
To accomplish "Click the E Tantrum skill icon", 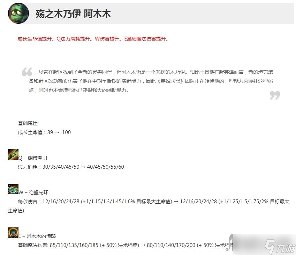I will pos(13,233).
